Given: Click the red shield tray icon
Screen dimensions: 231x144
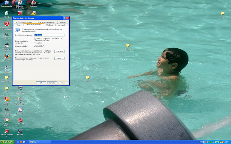Looking at the screenshot, I should (206, 142).
